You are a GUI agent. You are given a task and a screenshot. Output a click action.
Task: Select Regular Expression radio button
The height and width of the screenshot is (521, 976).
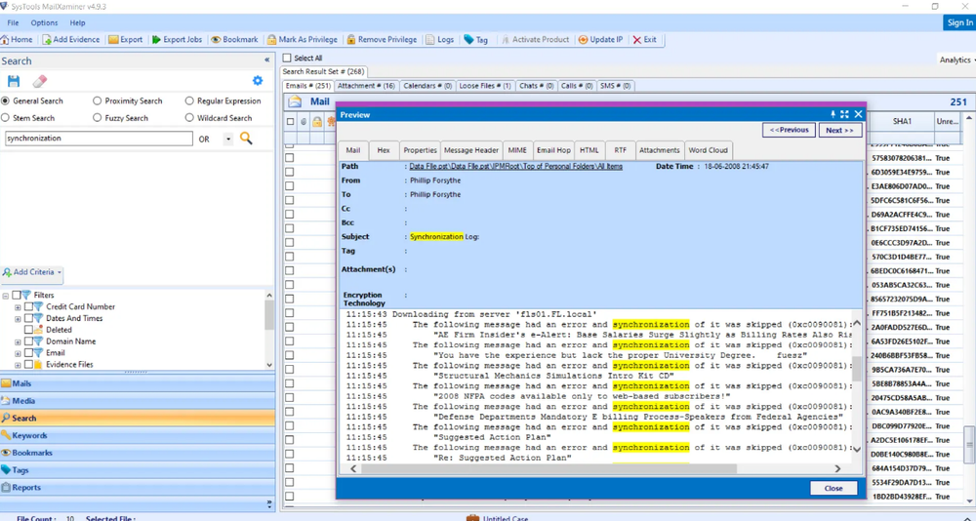(x=189, y=100)
